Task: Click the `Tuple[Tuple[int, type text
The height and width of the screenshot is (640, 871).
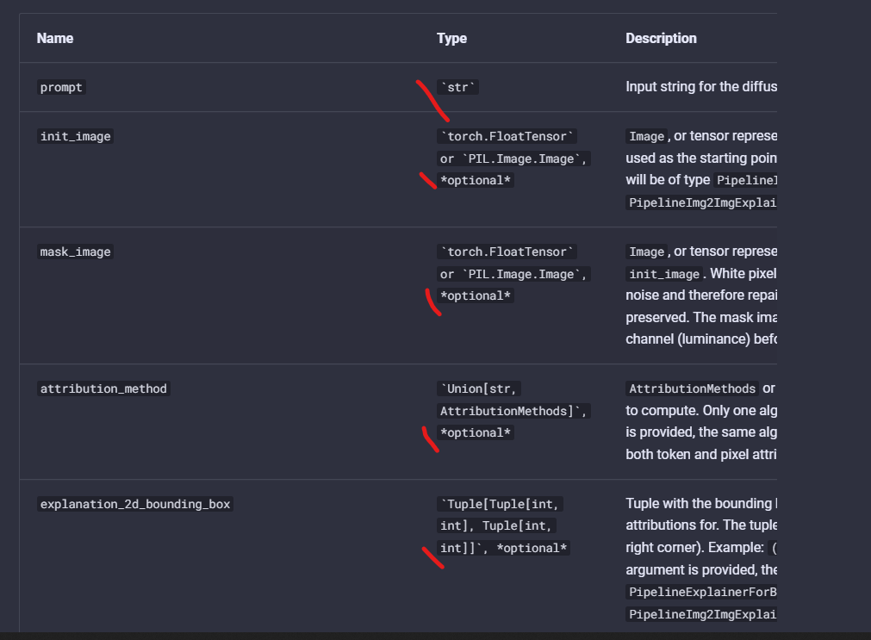Action: click(x=500, y=504)
